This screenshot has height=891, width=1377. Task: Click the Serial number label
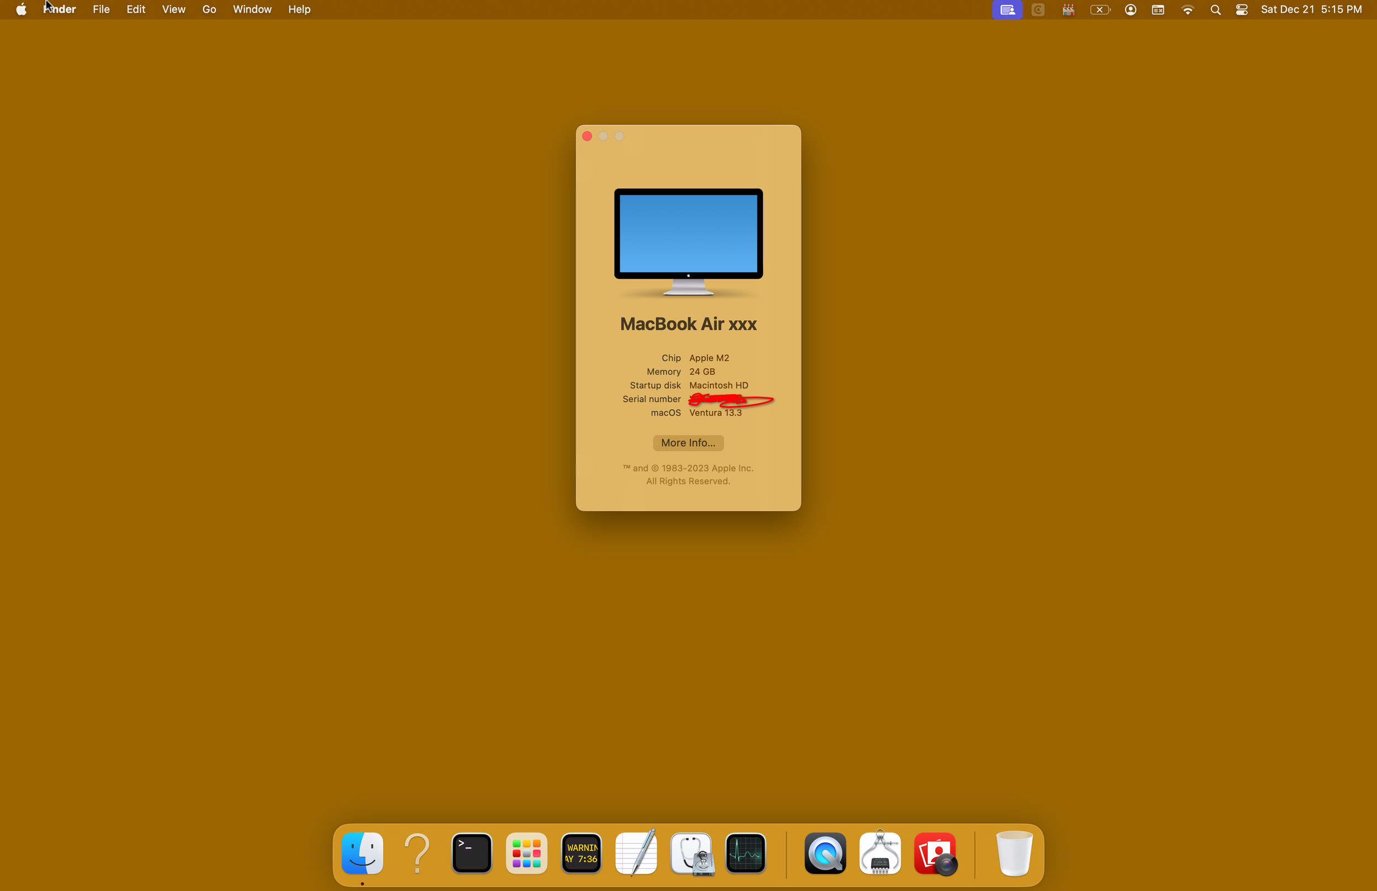651,399
